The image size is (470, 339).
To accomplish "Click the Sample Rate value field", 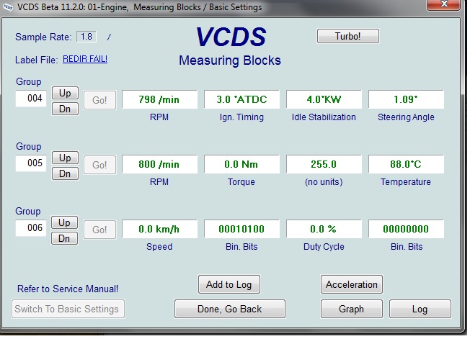I will 87,37.
